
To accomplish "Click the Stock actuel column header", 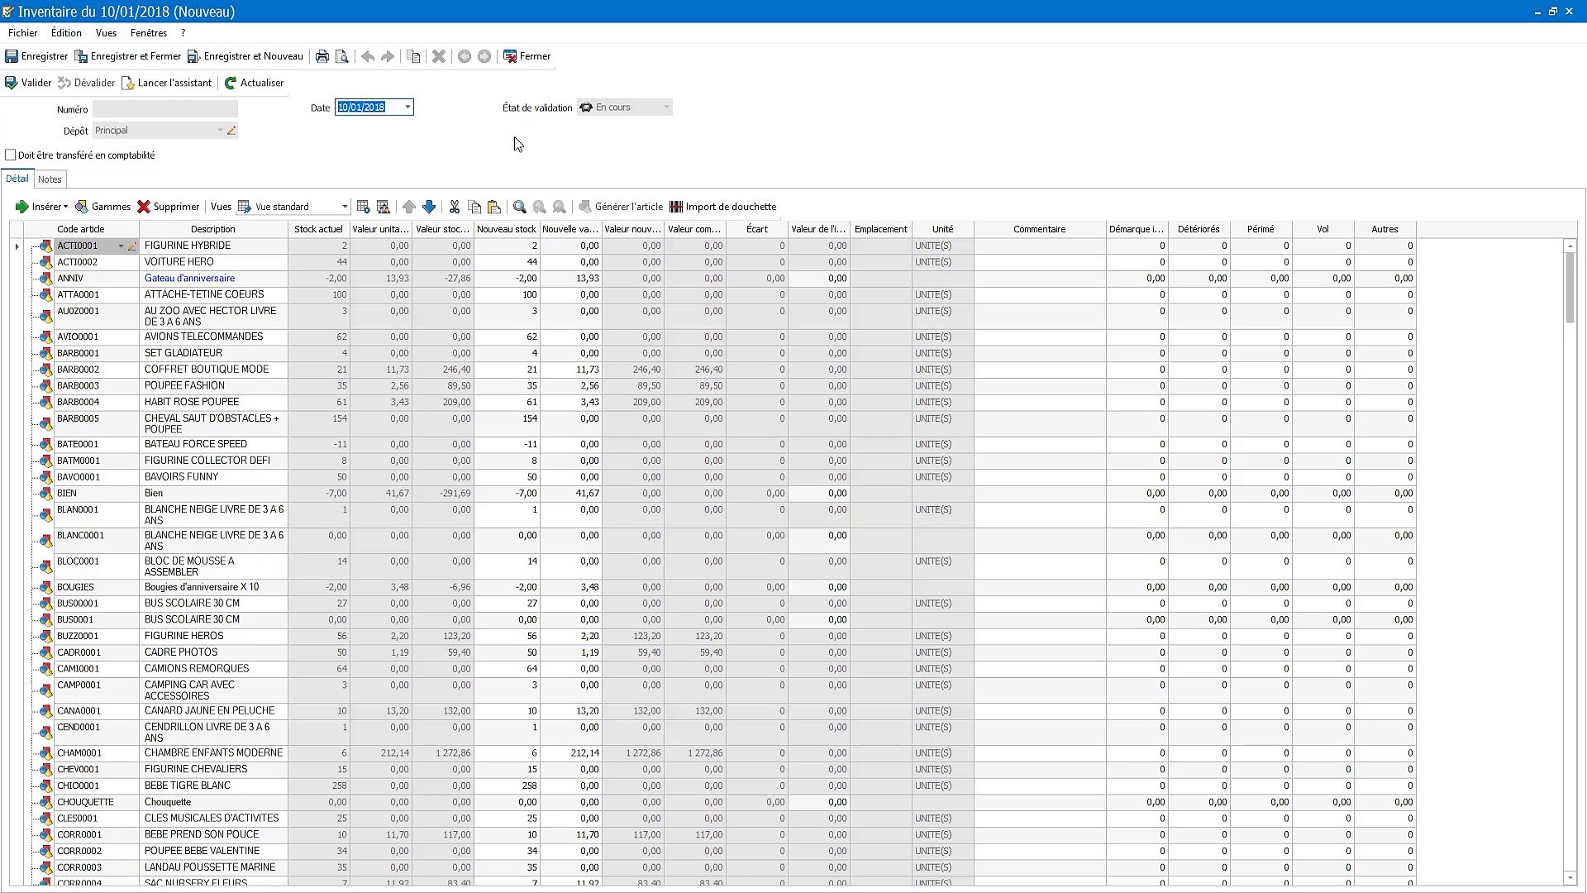I will click(x=318, y=229).
